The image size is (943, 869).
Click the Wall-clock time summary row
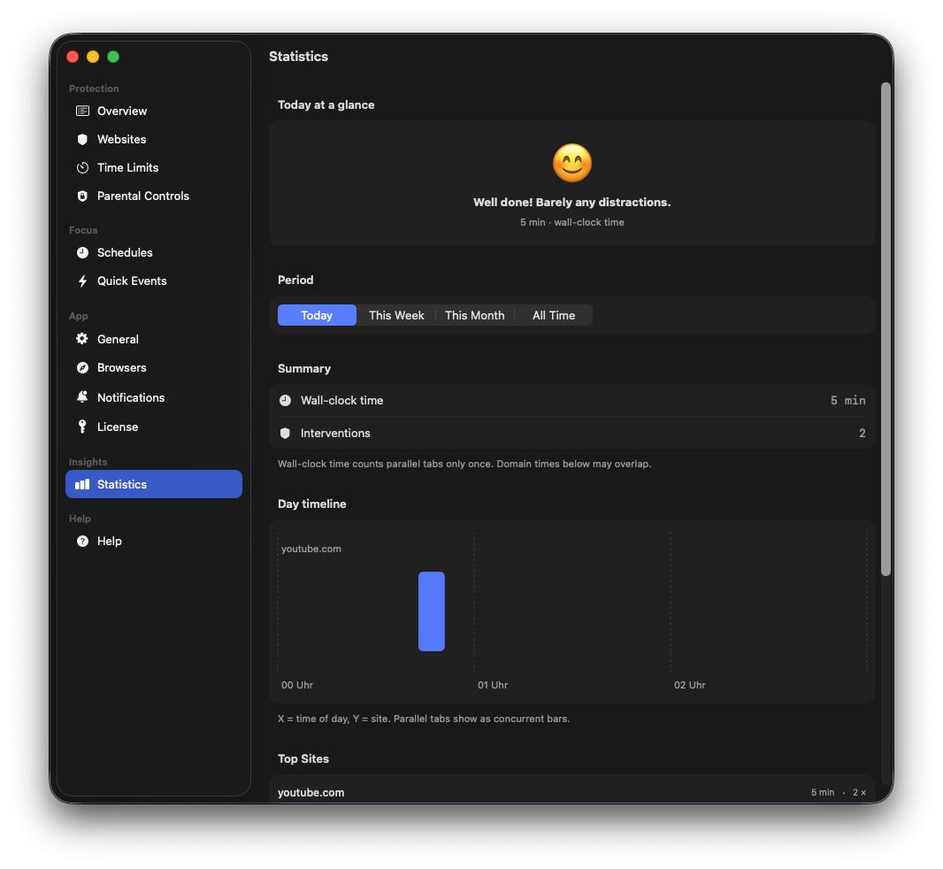click(572, 400)
